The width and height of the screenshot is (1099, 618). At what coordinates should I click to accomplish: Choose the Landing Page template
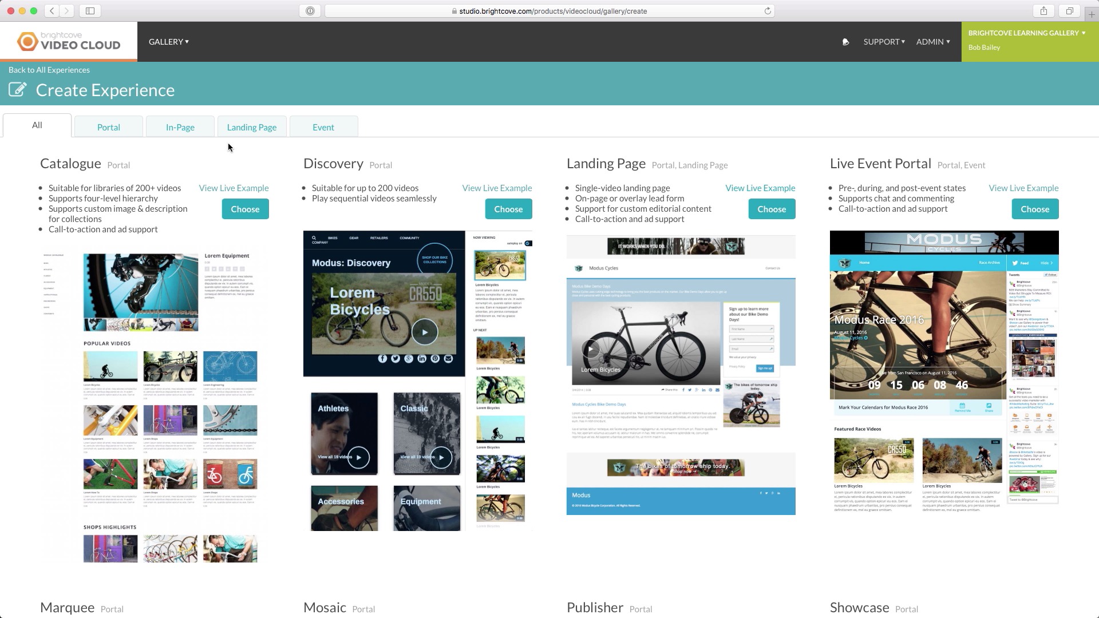772,209
